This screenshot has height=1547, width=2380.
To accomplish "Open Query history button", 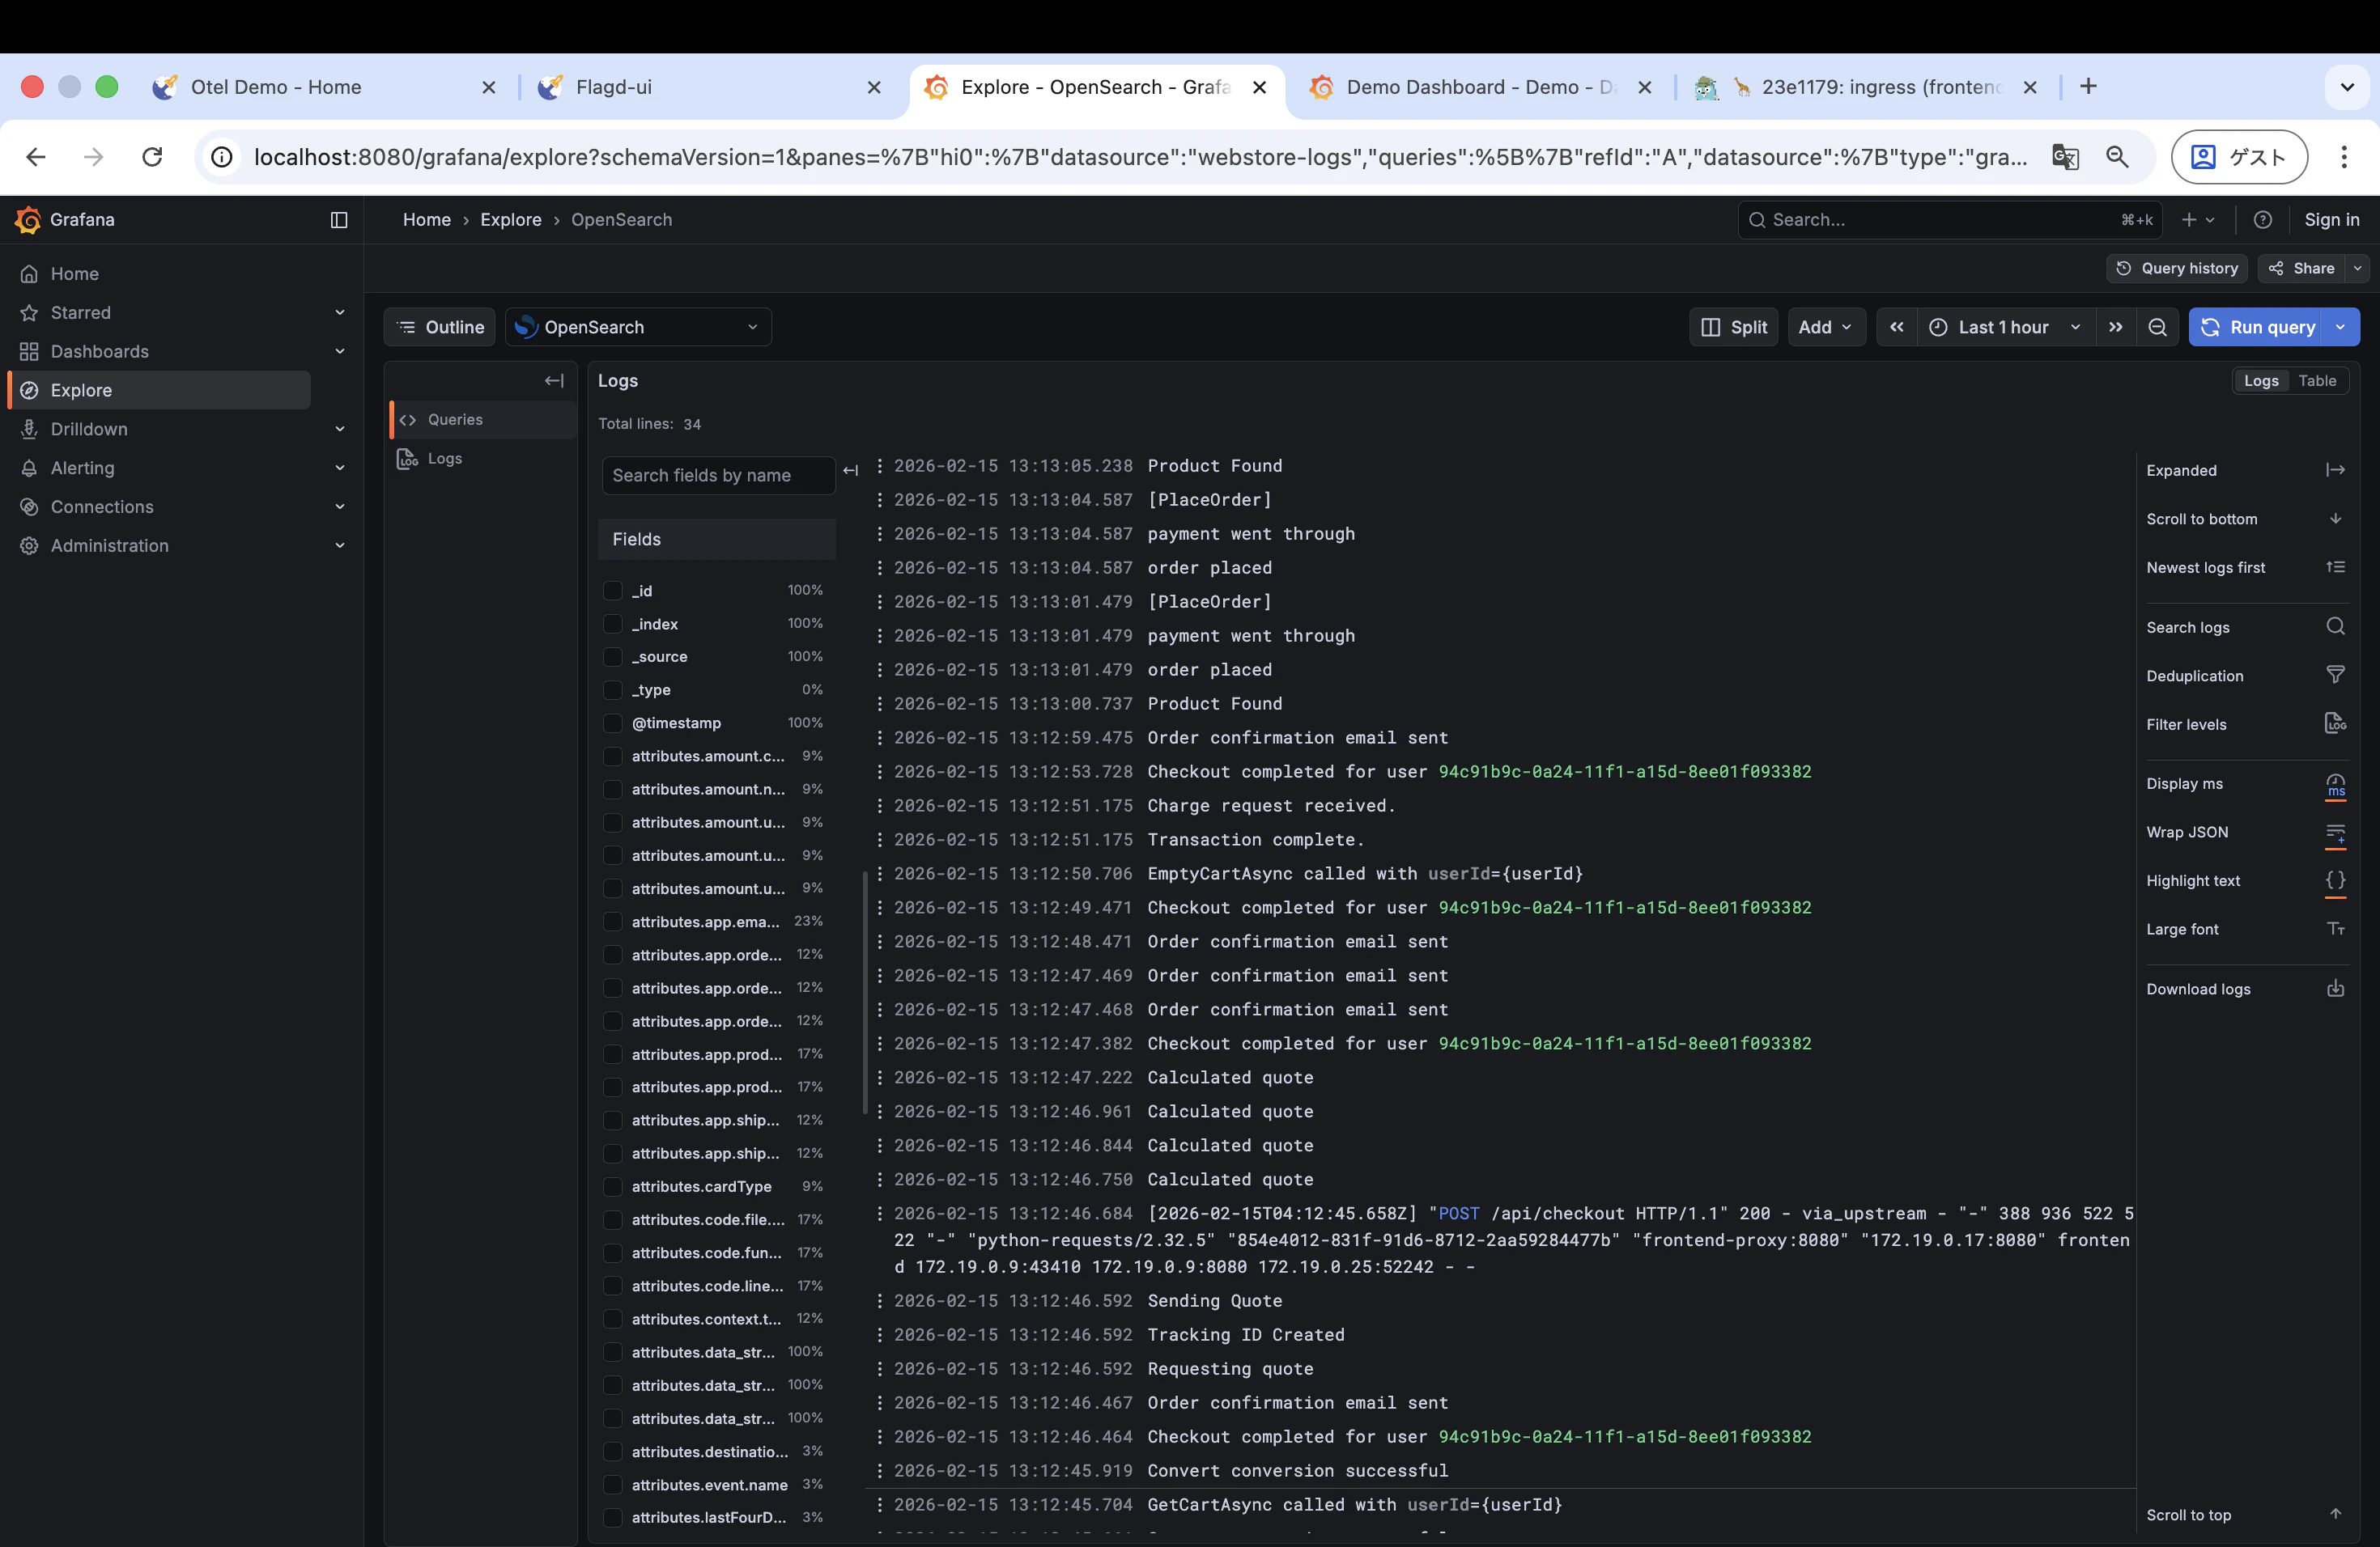I will tap(2177, 268).
